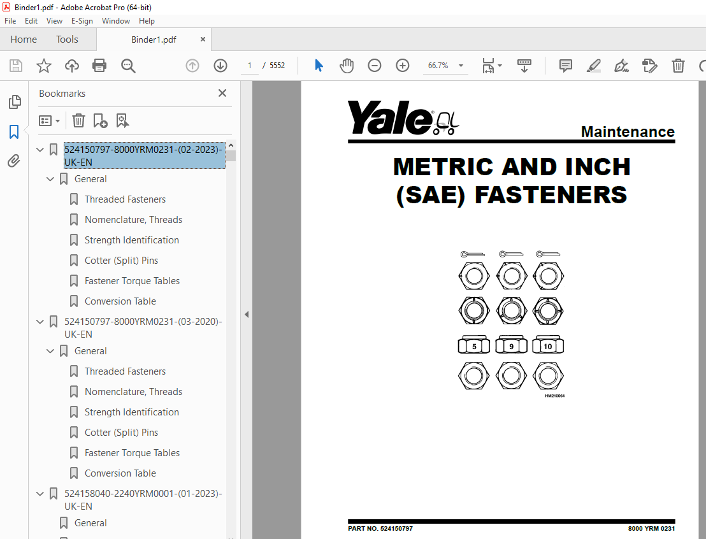This screenshot has height=539, width=706.
Task: Add the file to starred favorites
Action: click(x=44, y=66)
